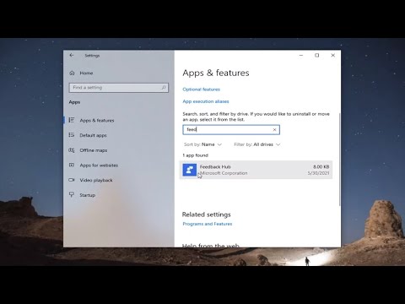
Task: Click the Video playback sidebar icon
Action: point(72,180)
